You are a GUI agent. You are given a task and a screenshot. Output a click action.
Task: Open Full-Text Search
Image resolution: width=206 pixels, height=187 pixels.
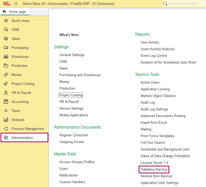click(153, 143)
